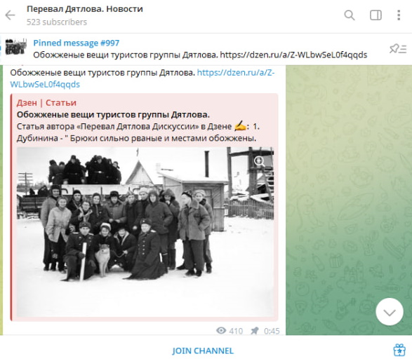Open Pinned message #997 header
This screenshot has height=361, width=412.
77,43
